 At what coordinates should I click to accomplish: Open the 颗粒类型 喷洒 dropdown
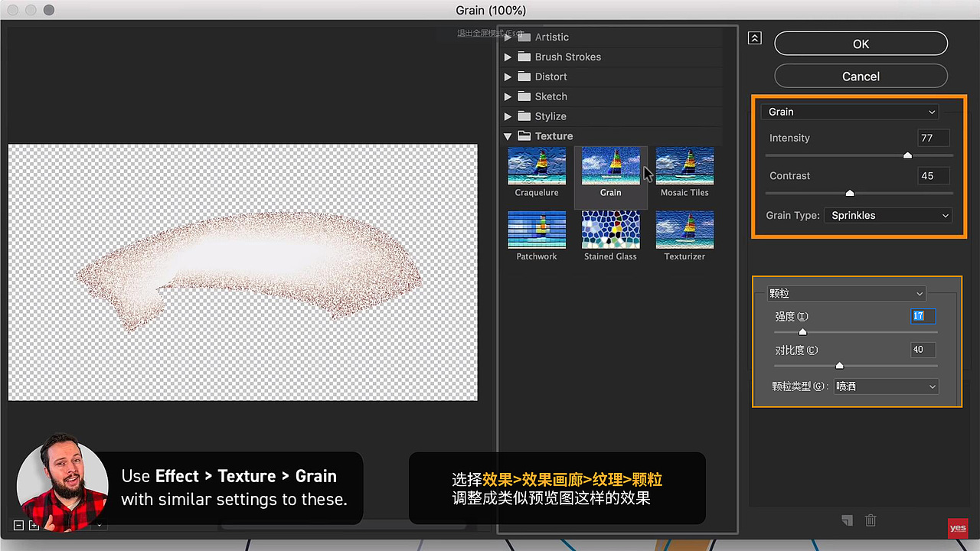pos(886,387)
